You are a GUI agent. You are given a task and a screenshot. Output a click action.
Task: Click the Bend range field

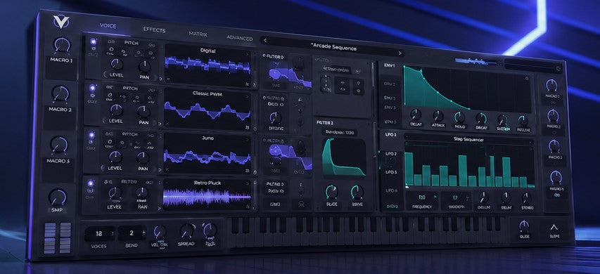point(132,233)
